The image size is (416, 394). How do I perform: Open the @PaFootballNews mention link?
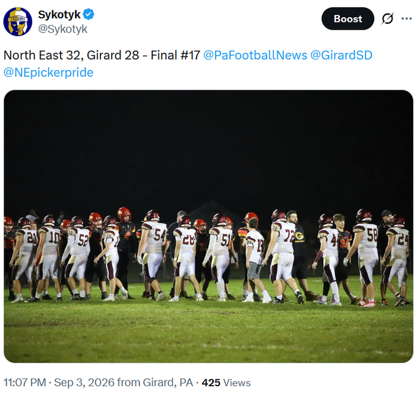255,55
